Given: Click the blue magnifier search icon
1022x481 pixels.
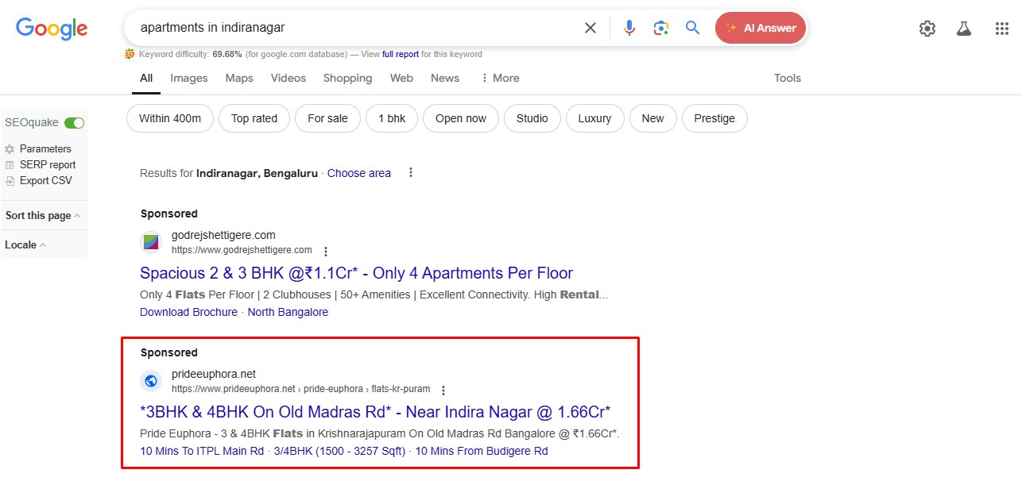Looking at the screenshot, I should click(x=693, y=28).
